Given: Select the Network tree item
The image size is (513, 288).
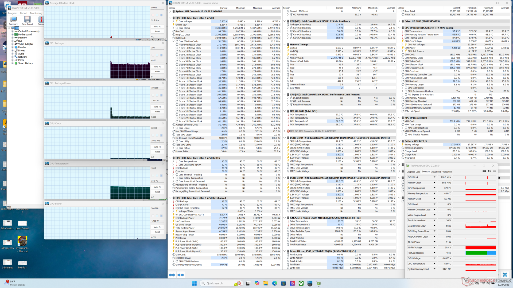Looking at the screenshot, I should [22, 57].
